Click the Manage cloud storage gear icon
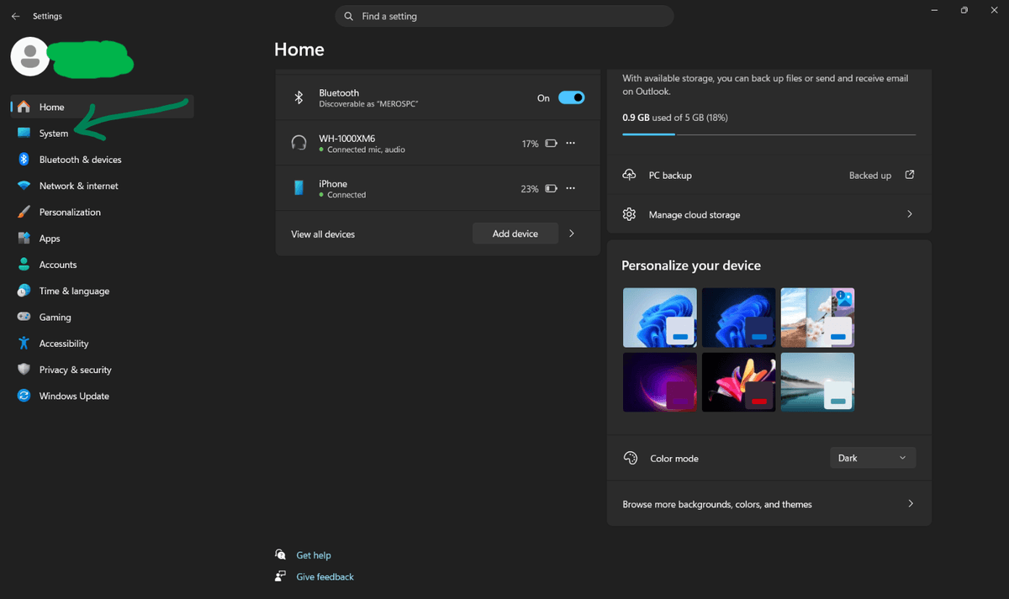 point(629,214)
